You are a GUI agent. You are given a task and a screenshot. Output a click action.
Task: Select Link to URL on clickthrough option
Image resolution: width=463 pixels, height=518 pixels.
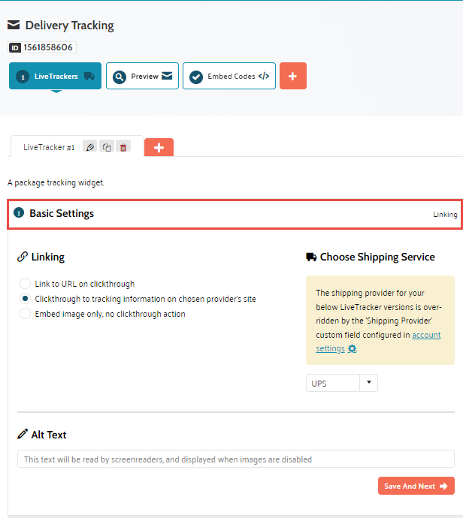(x=26, y=284)
